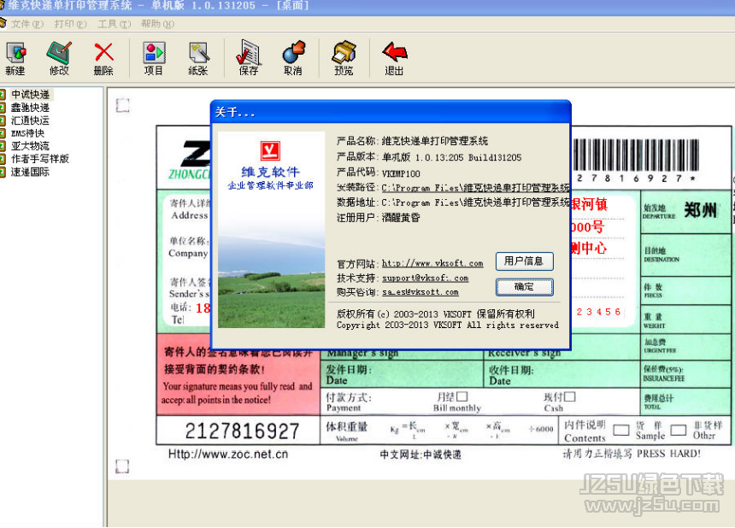Open the 纸张 (Paper) settings icon
This screenshot has height=528, width=735.
[x=198, y=58]
